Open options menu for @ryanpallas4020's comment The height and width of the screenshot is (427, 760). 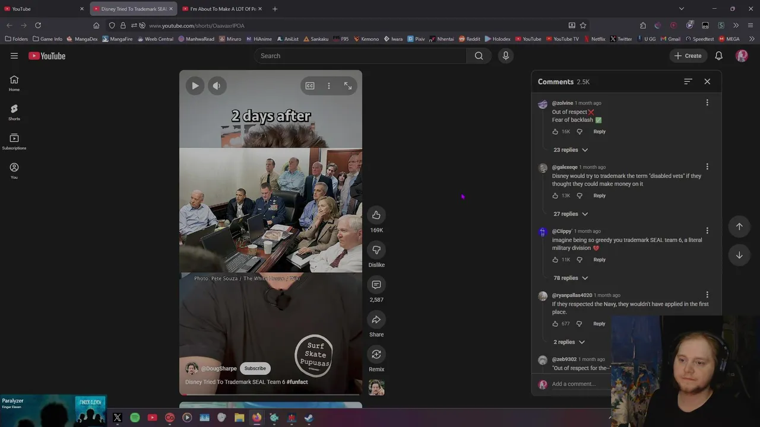click(707, 295)
